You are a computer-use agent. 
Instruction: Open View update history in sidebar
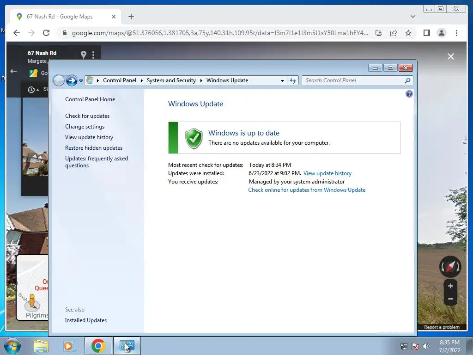click(x=89, y=137)
